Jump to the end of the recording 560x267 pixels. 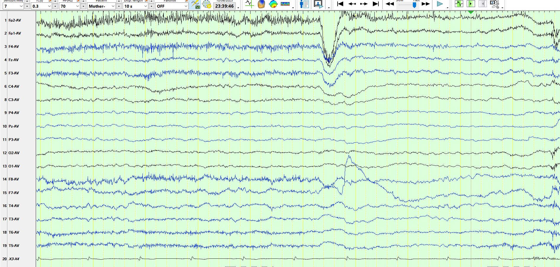(376, 4)
